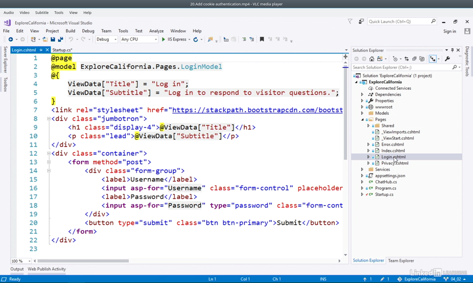Open the Web Publish Activity tab

(x=47, y=269)
